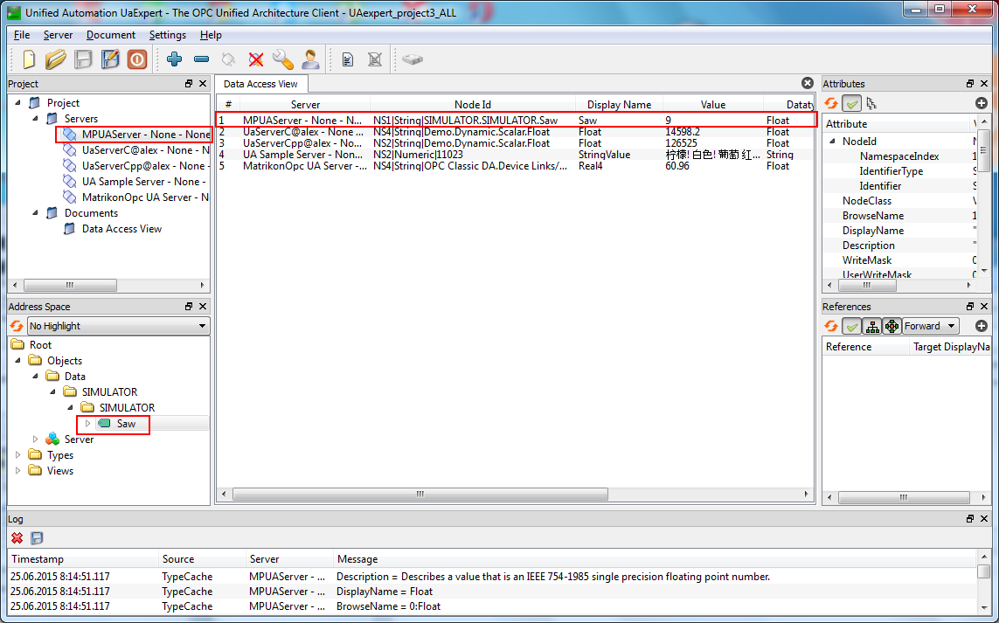Click the add document toolbar icon
The height and width of the screenshot is (623, 999).
348,60
